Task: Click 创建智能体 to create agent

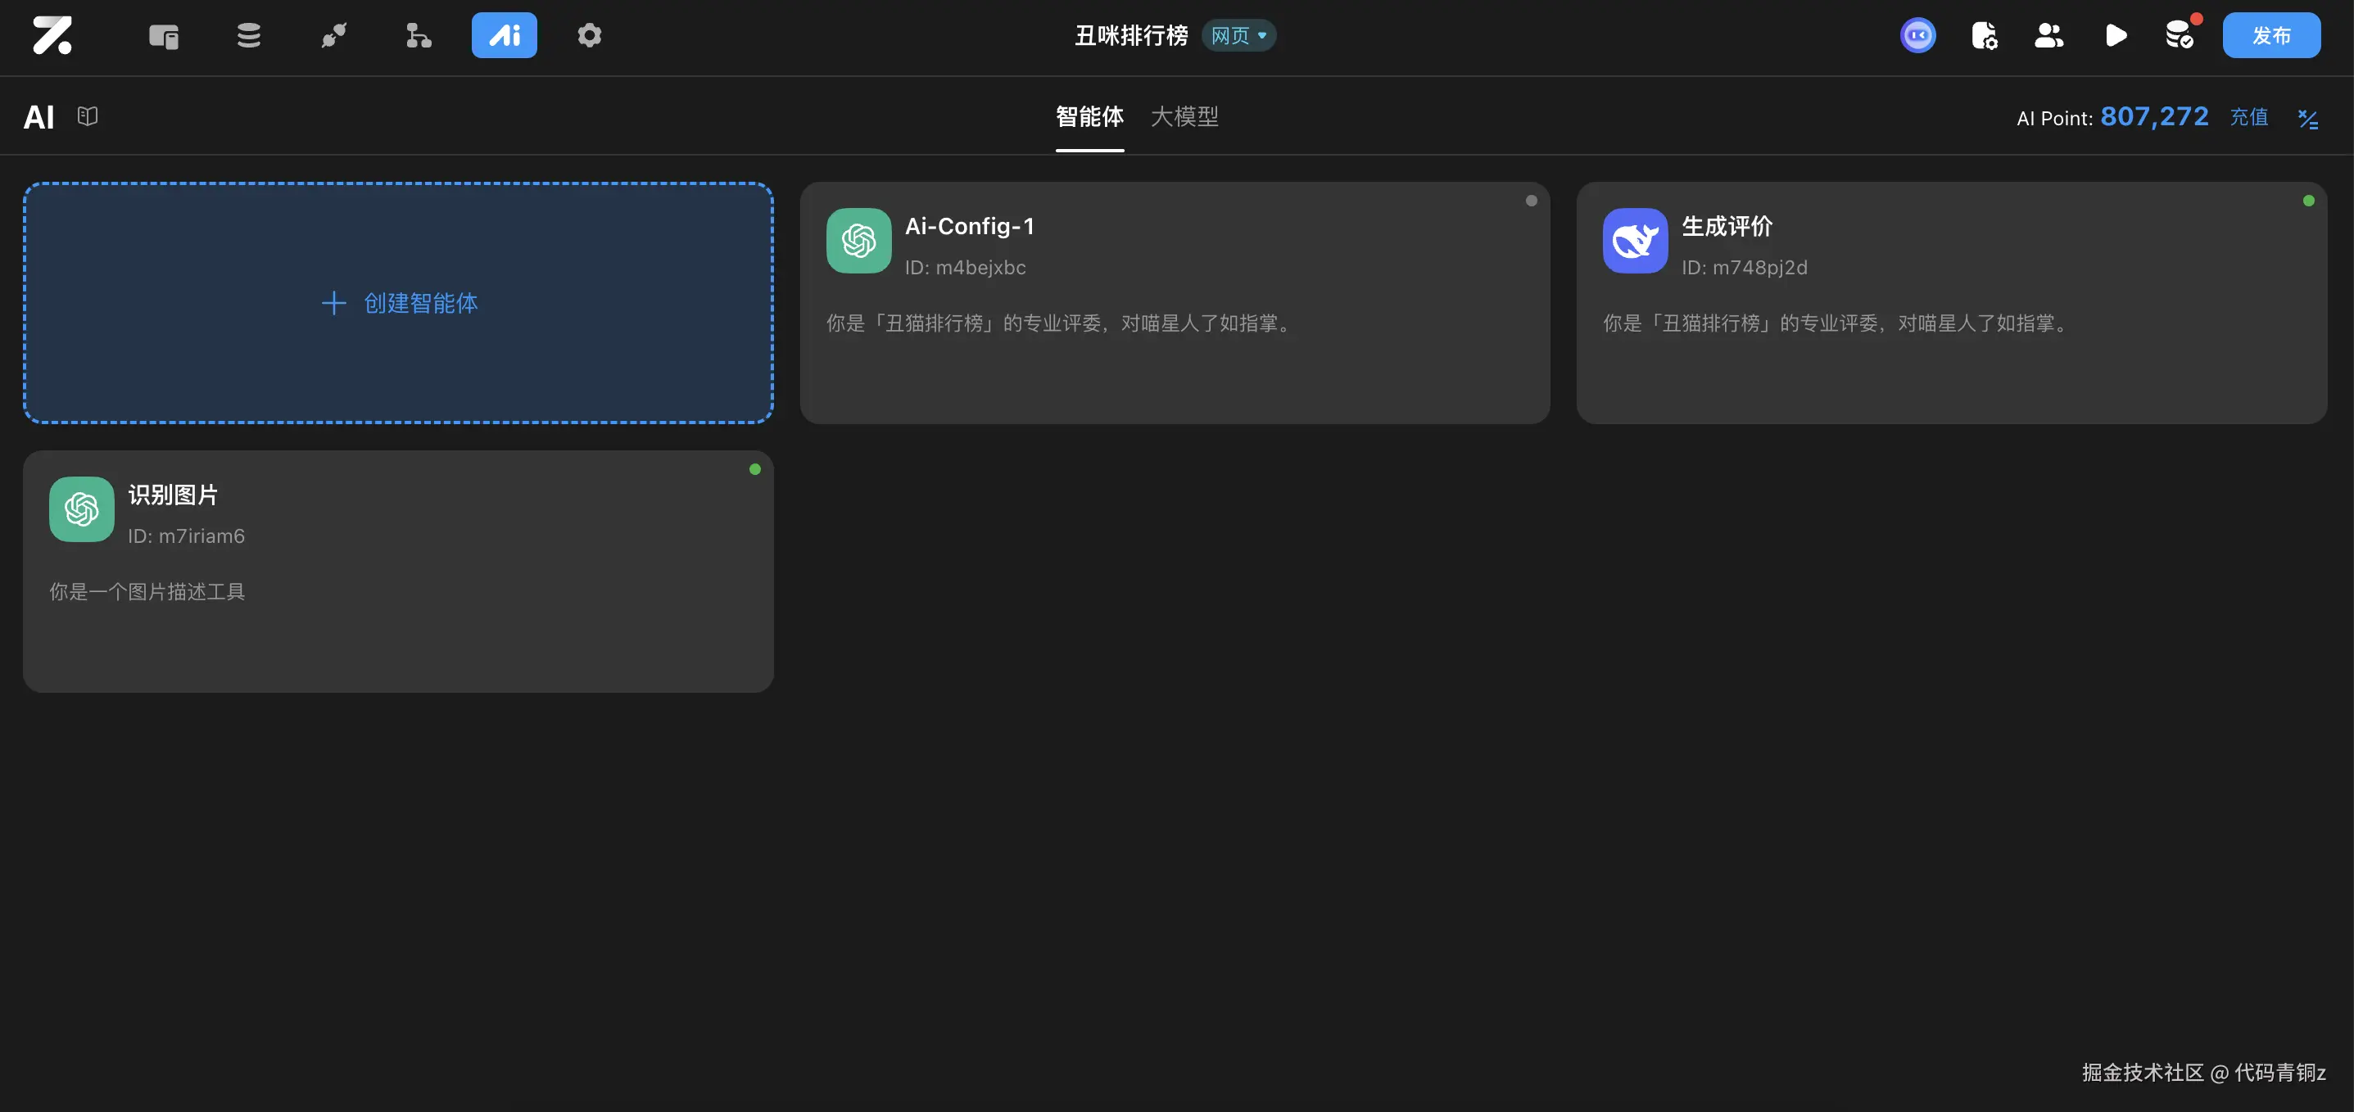Action: pyautogui.click(x=400, y=302)
